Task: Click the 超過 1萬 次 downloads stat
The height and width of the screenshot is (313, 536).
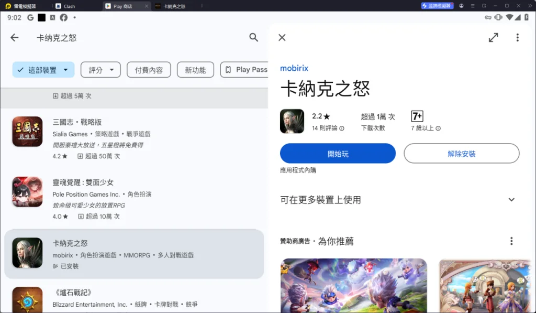Action: [378, 122]
